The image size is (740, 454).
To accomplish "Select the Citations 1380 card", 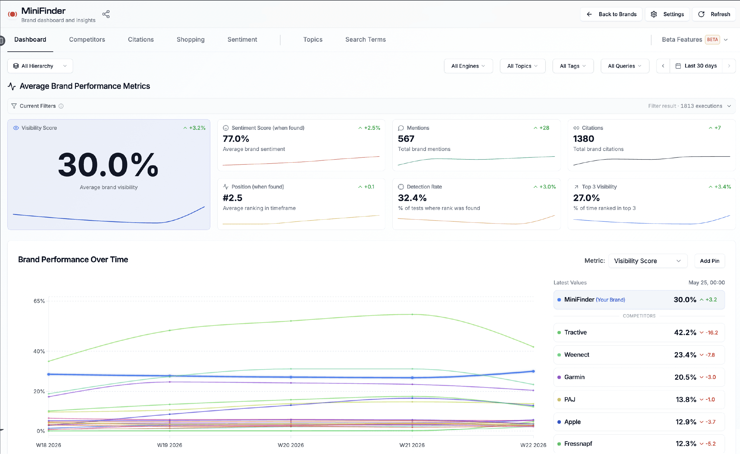I will (651, 145).
